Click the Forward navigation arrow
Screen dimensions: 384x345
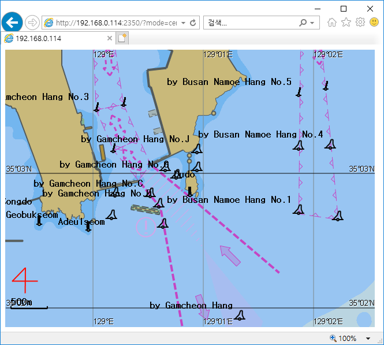tap(32, 23)
